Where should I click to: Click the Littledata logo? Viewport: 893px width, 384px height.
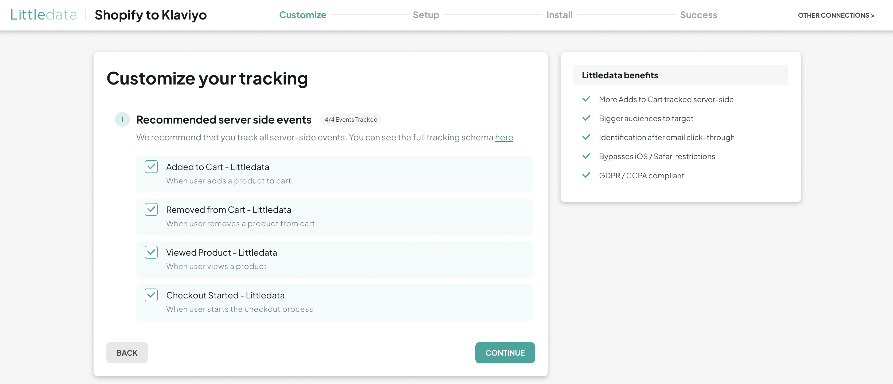tap(44, 15)
